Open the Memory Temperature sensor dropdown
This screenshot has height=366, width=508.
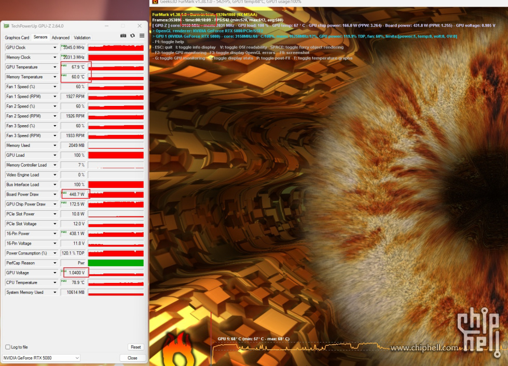55,77
